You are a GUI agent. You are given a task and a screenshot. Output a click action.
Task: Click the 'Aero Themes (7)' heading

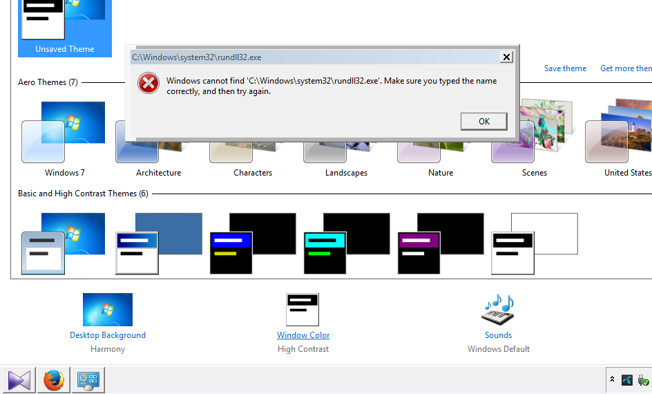tap(48, 82)
